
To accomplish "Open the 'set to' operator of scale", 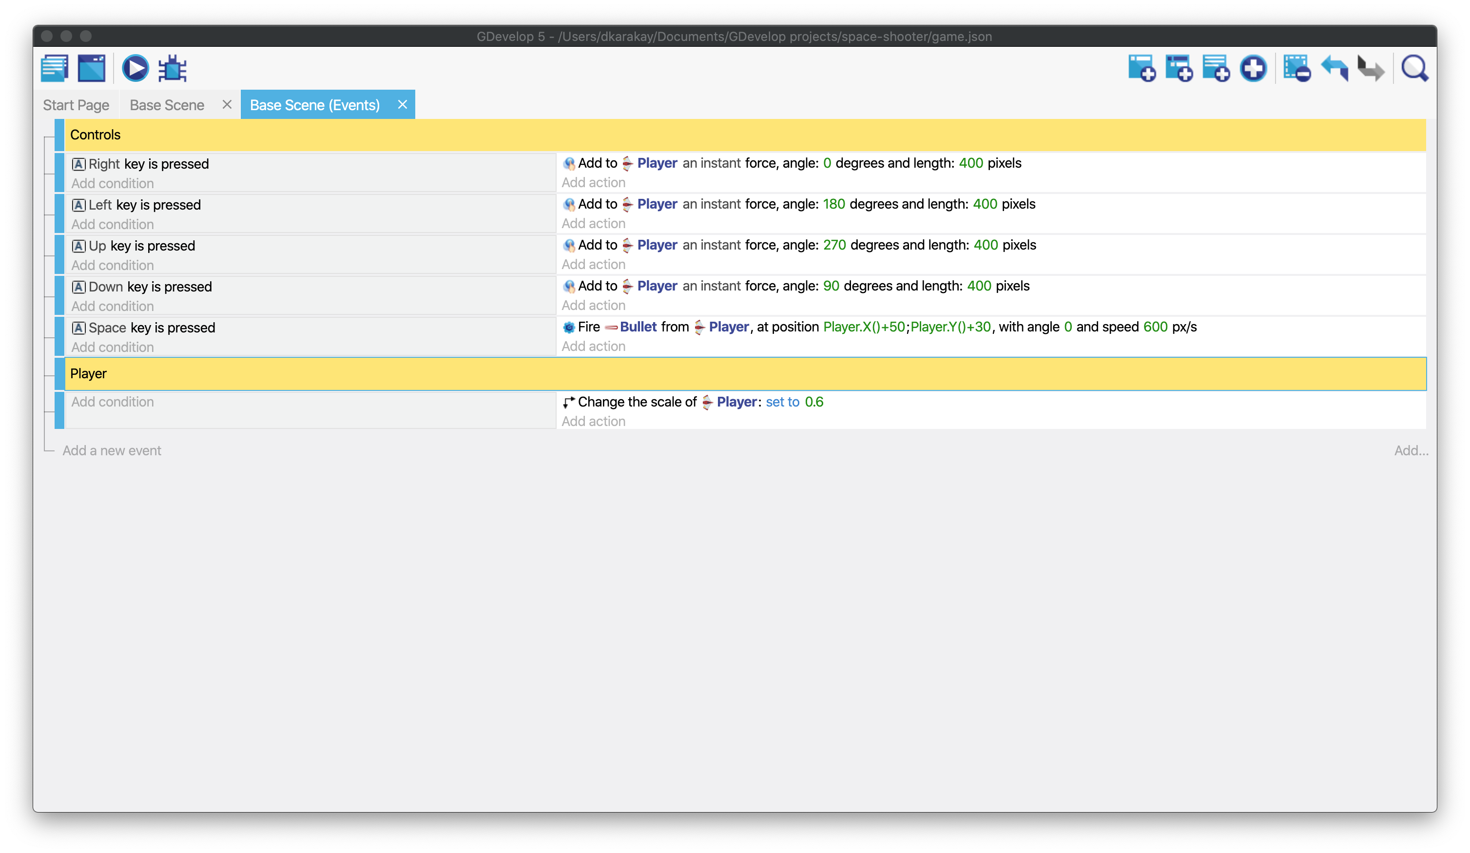I will [782, 402].
